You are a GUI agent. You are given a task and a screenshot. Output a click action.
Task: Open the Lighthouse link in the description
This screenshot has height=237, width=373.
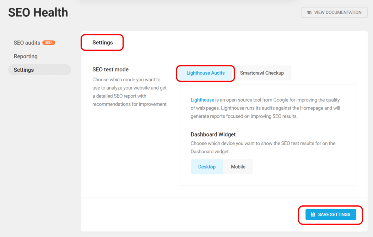coord(202,99)
